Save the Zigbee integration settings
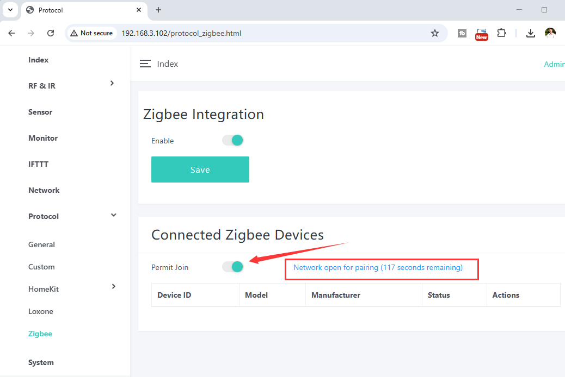This screenshot has width=565, height=377. 200,169
